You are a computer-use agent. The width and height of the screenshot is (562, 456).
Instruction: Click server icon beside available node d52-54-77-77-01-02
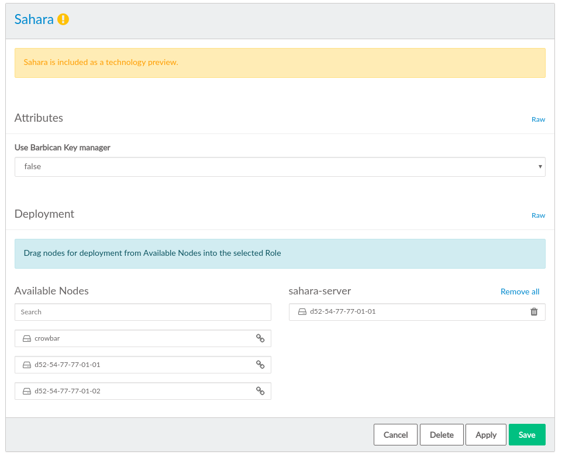27,391
